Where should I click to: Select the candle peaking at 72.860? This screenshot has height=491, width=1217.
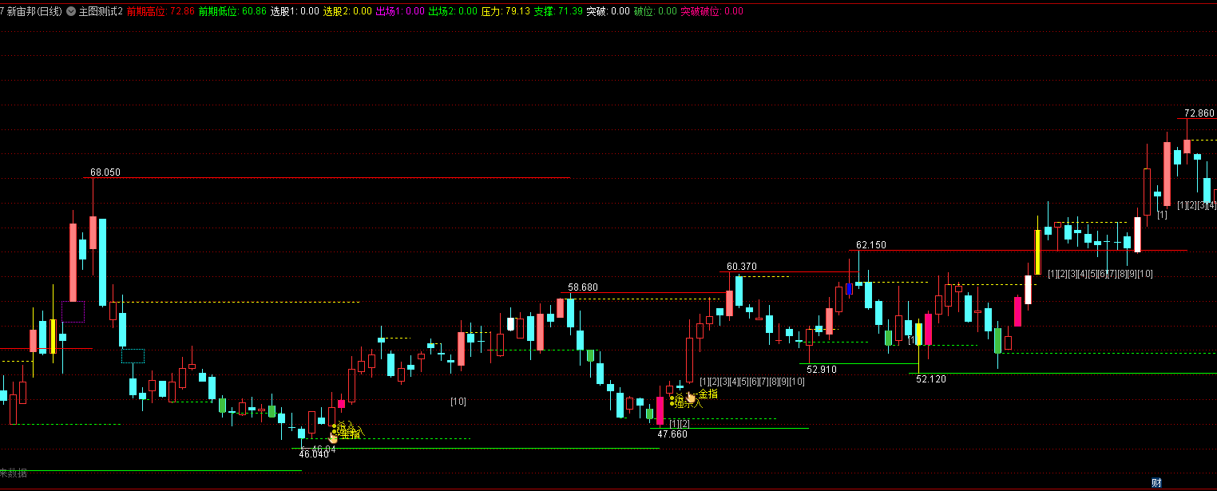tap(1187, 146)
